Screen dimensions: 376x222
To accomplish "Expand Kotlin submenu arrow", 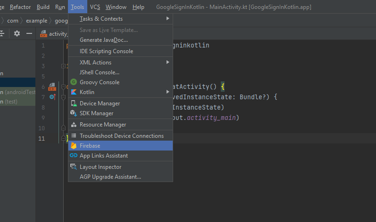I will 168,92.
